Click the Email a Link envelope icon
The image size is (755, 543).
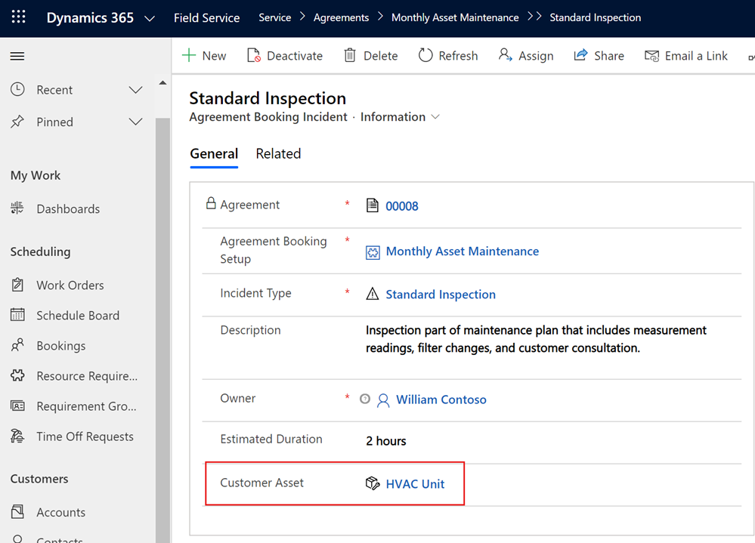tap(652, 56)
